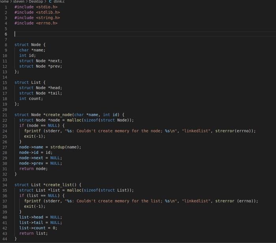Click 'if (list == NULL)' on line 36
The image size is (276, 243).
39,196
